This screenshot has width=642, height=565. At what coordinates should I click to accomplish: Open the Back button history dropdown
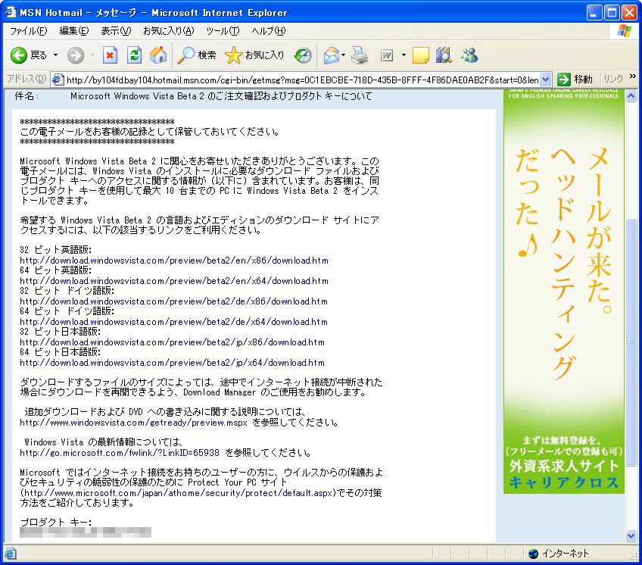pos(56,55)
